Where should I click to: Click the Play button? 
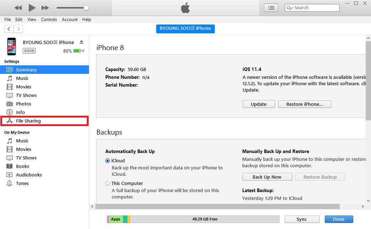point(32,8)
